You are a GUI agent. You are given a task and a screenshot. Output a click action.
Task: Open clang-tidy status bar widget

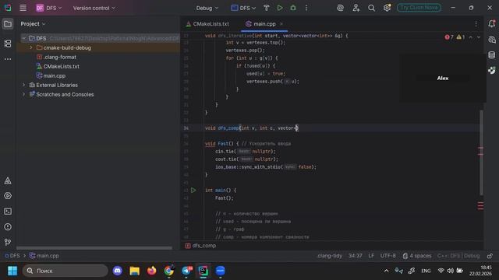click(x=330, y=256)
